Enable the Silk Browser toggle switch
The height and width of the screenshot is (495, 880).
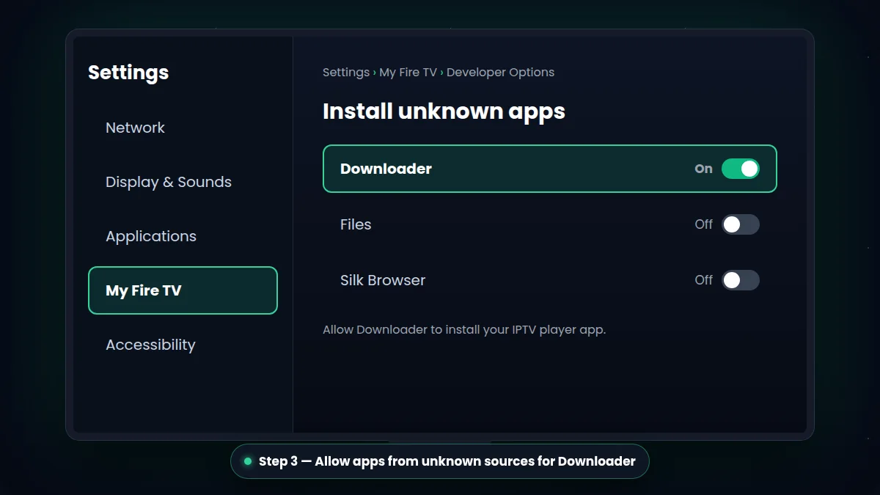741,280
